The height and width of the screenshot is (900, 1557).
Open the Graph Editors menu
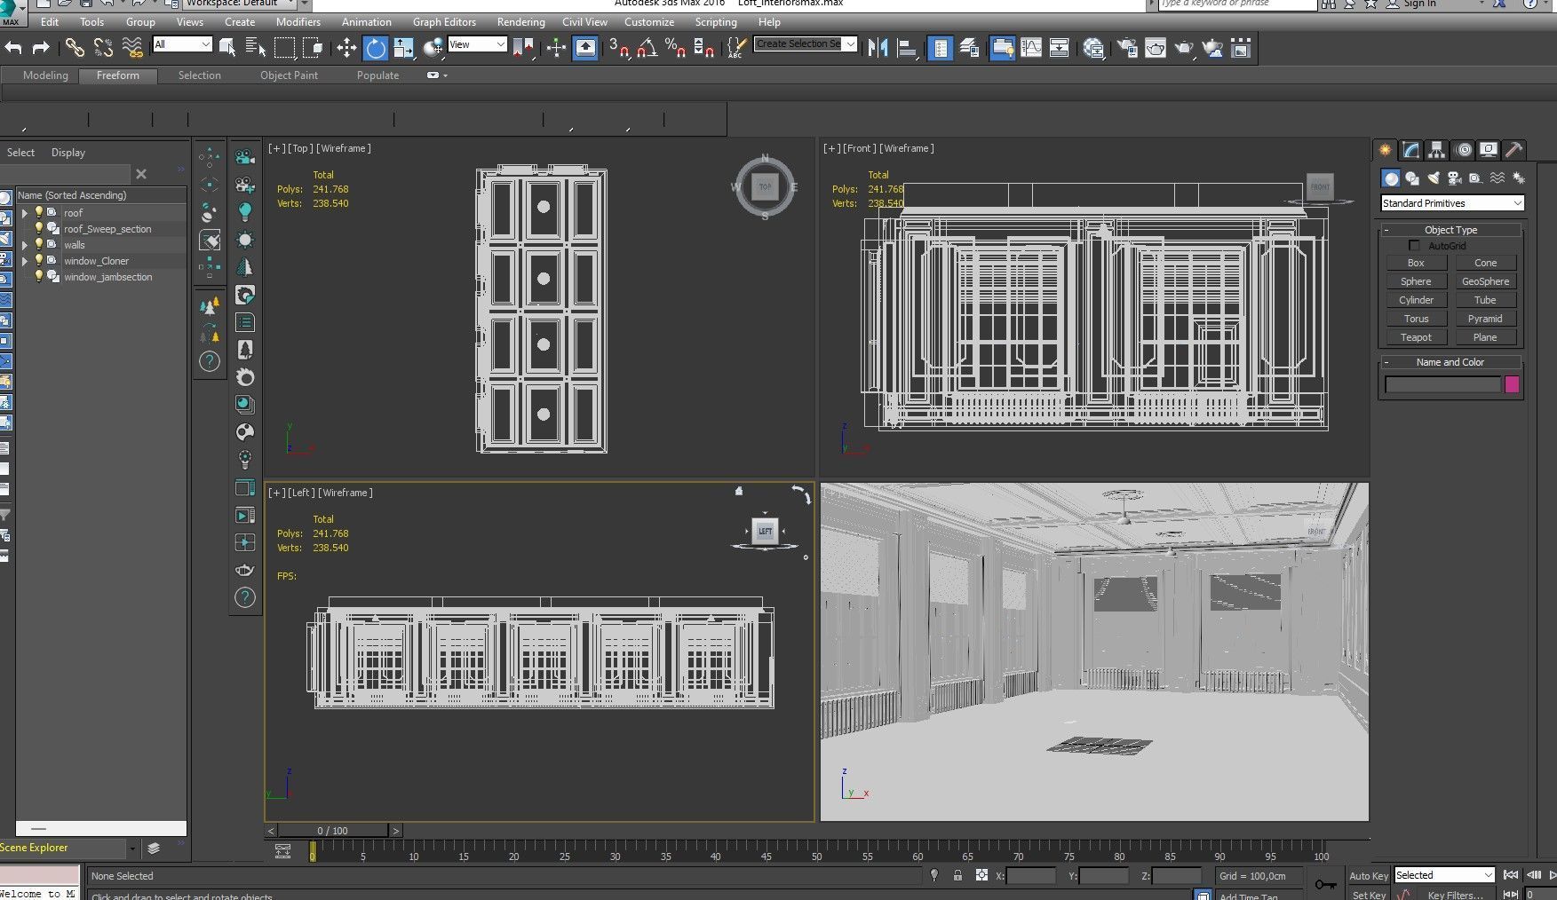point(444,22)
